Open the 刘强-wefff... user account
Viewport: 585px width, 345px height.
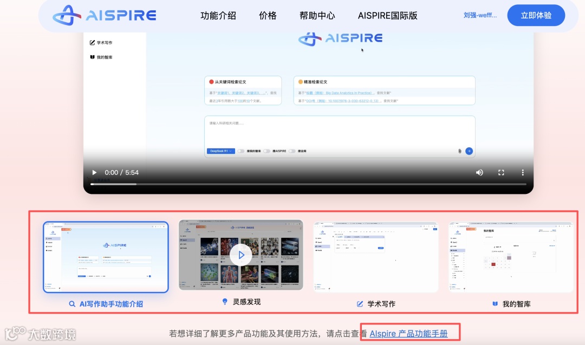[480, 15]
